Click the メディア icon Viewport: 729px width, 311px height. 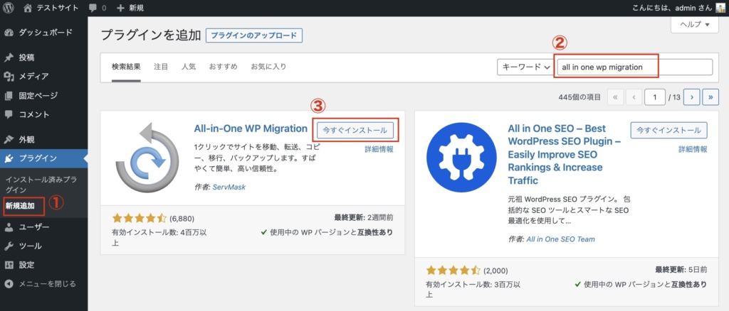point(9,77)
